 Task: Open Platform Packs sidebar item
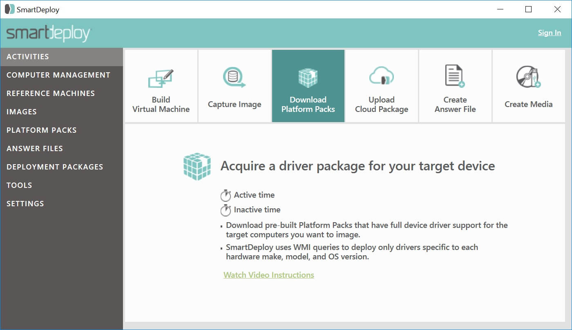pyautogui.click(x=42, y=130)
